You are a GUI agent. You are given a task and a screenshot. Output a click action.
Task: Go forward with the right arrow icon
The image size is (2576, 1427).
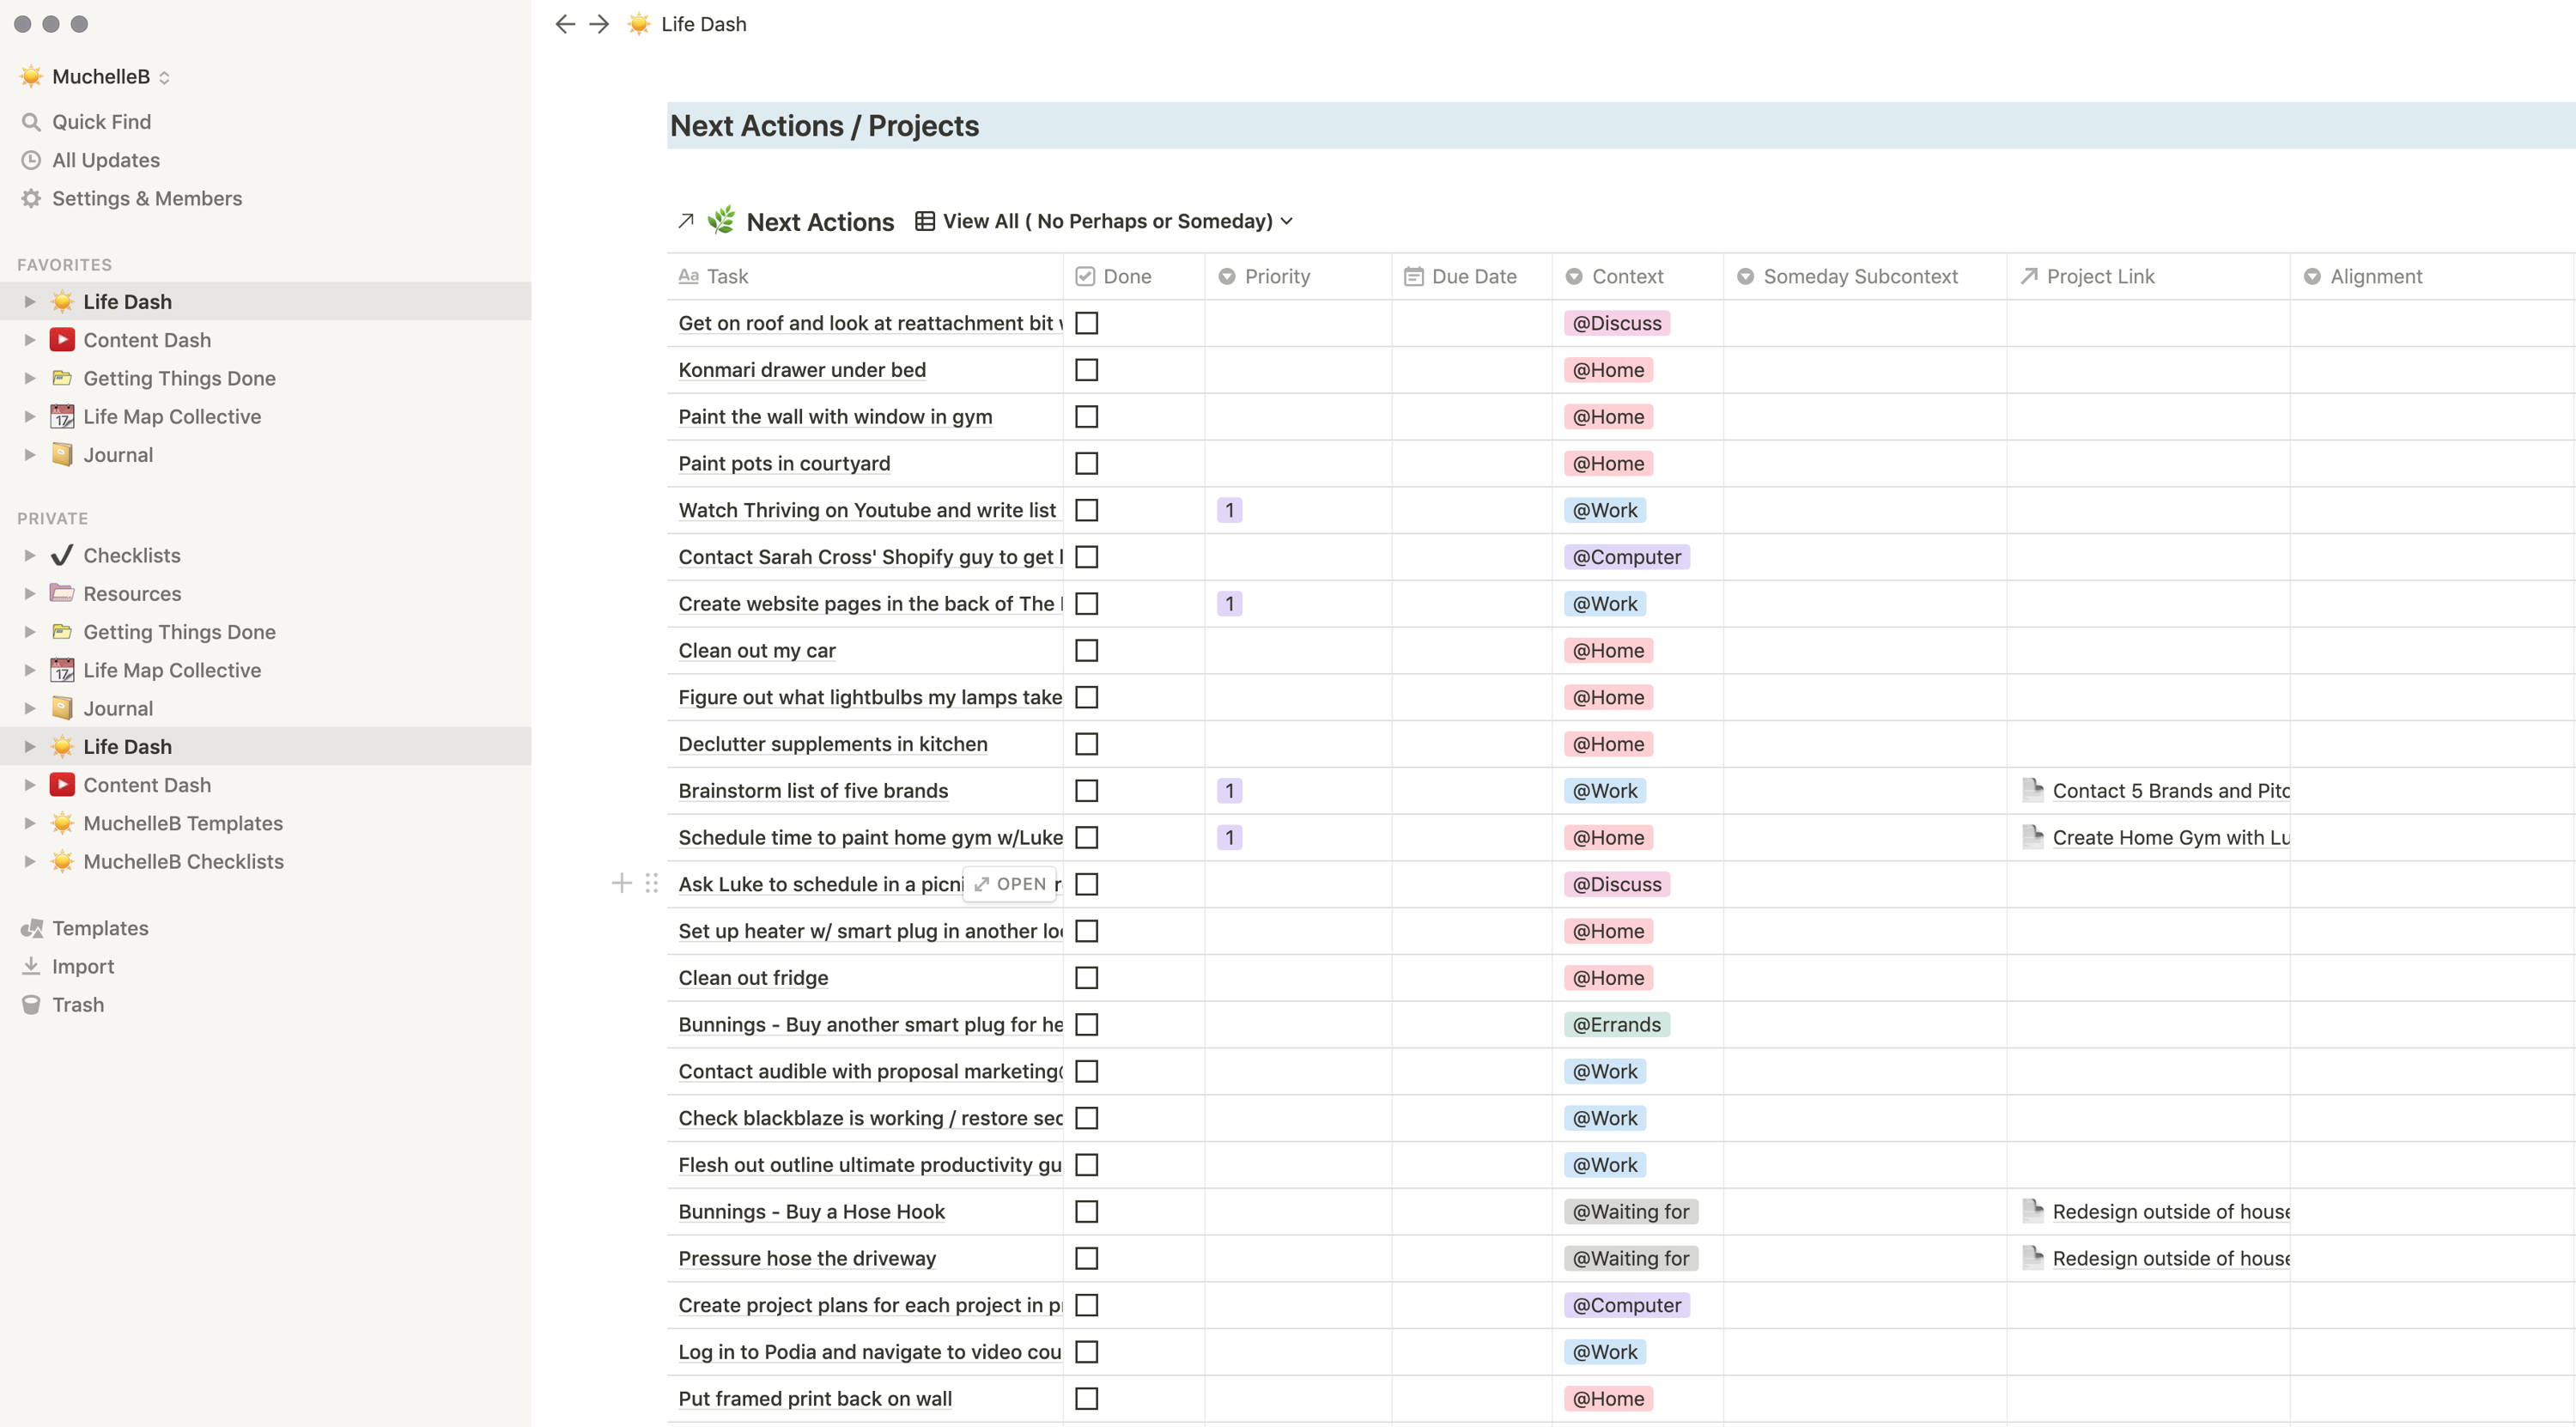599,24
